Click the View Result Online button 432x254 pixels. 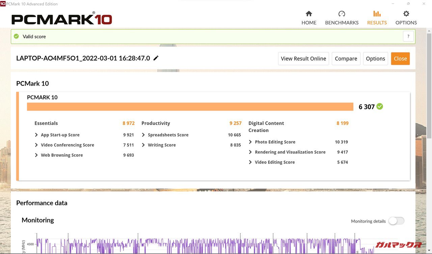click(303, 59)
